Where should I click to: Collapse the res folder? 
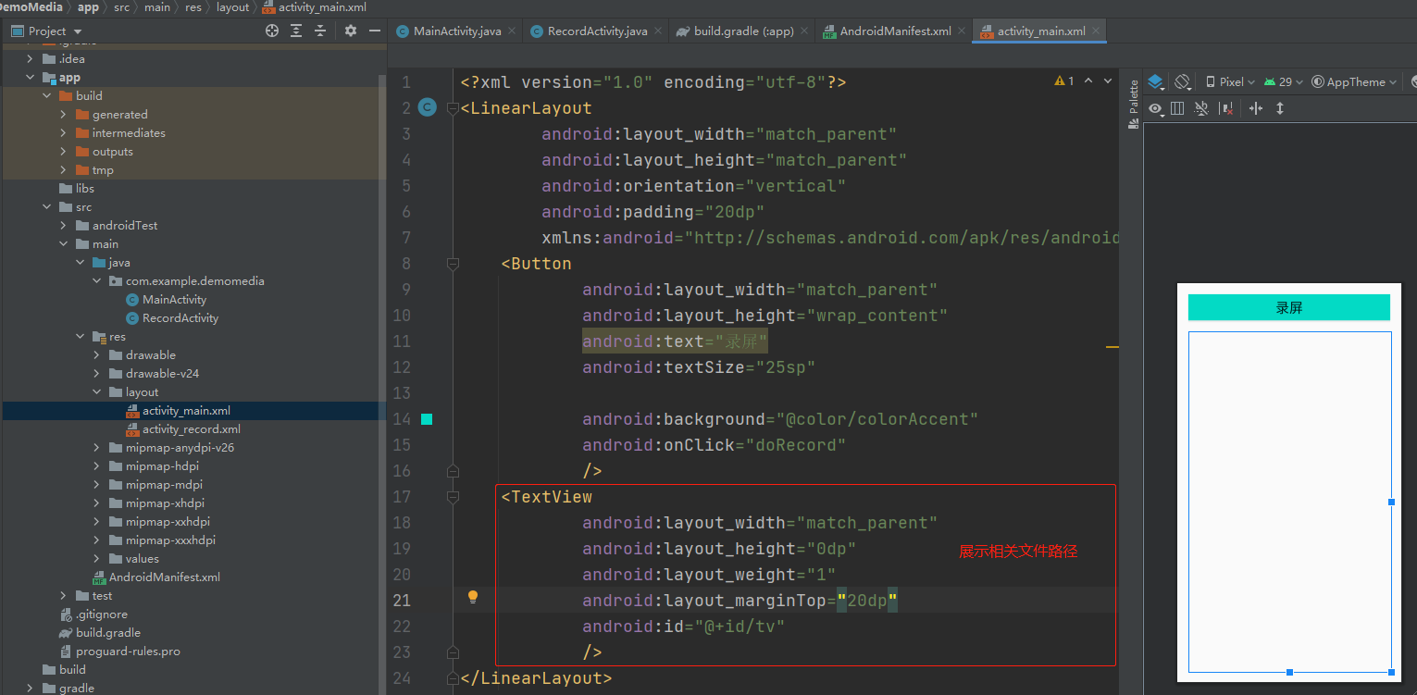81,337
